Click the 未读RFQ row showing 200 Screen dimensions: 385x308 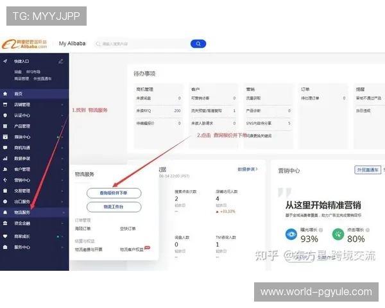(x=158, y=111)
